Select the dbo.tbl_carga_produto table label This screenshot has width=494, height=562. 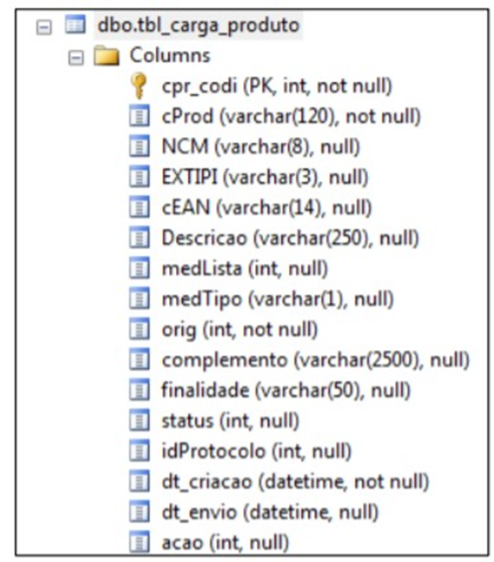[198, 26]
